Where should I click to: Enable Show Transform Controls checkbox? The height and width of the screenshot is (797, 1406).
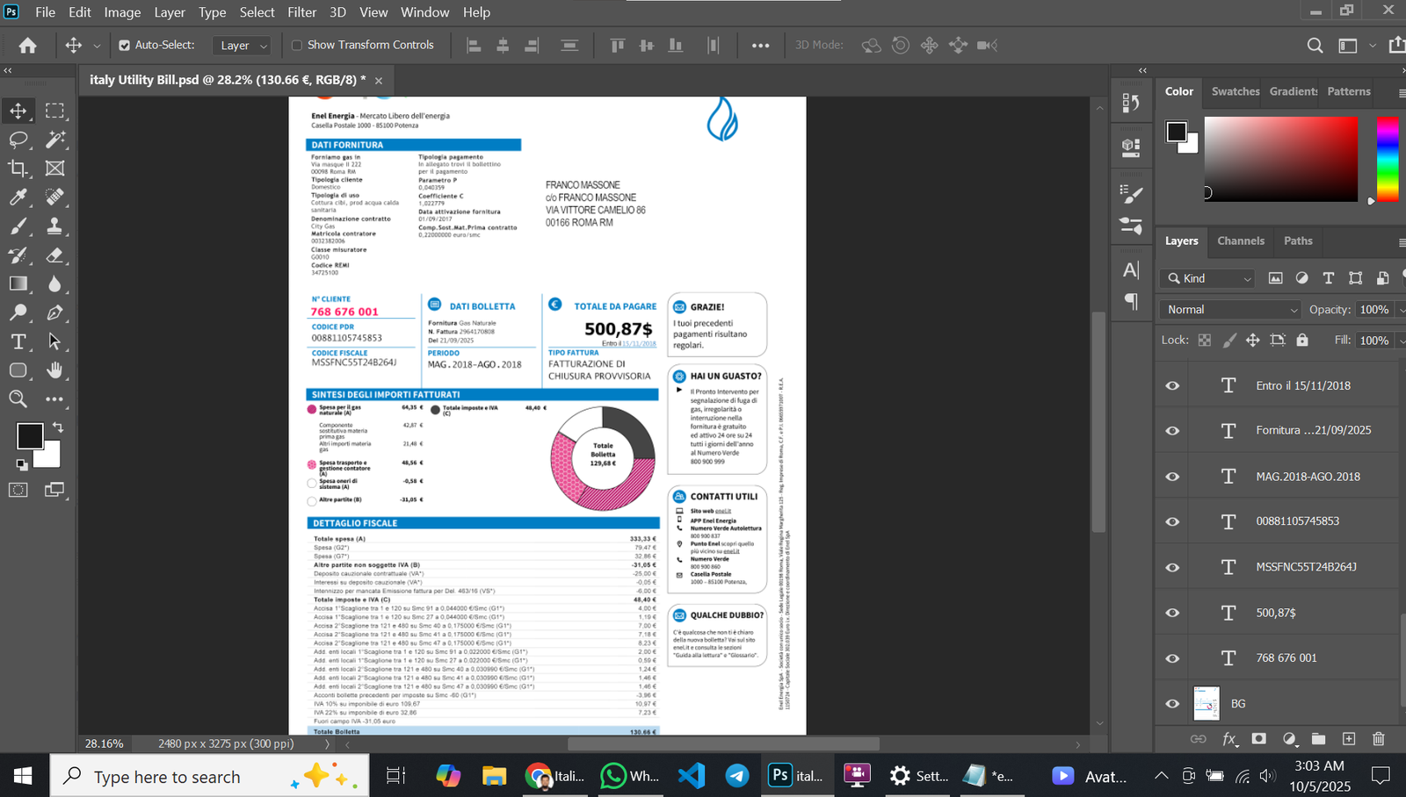coord(297,46)
